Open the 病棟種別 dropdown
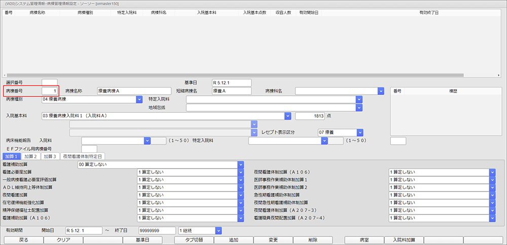 pos(139,100)
